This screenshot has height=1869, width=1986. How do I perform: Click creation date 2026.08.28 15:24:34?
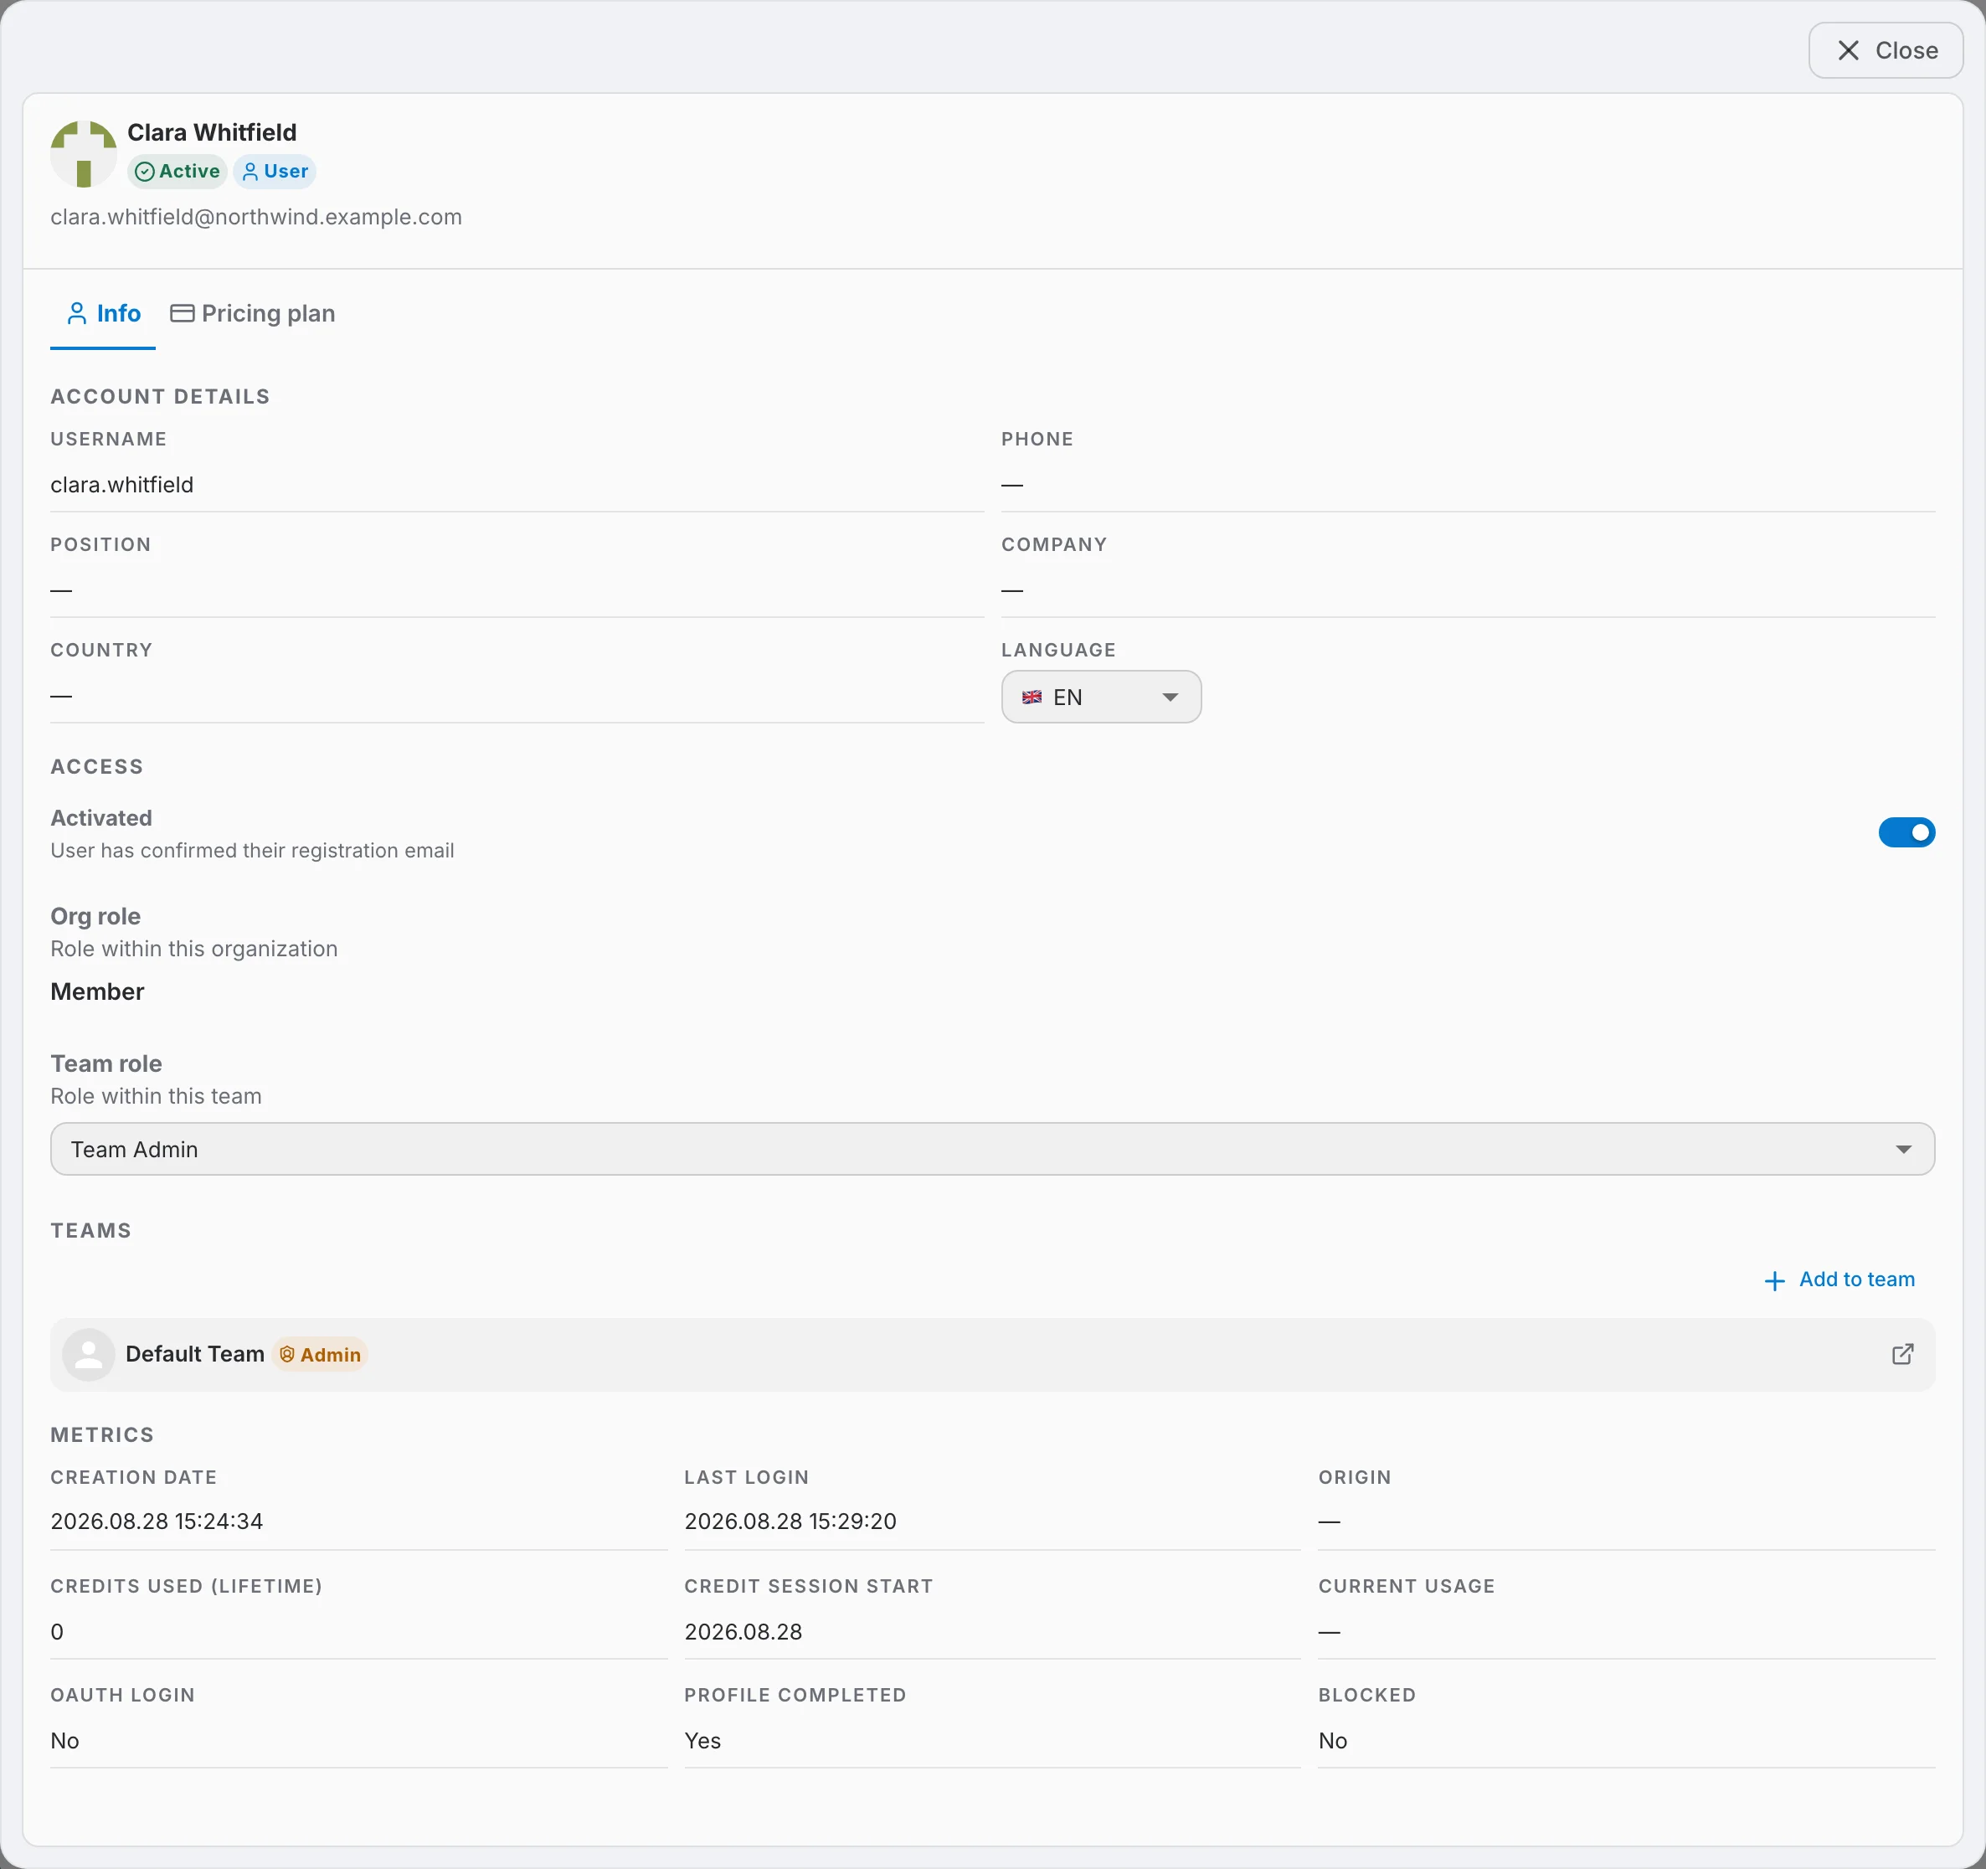pyautogui.click(x=157, y=1521)
